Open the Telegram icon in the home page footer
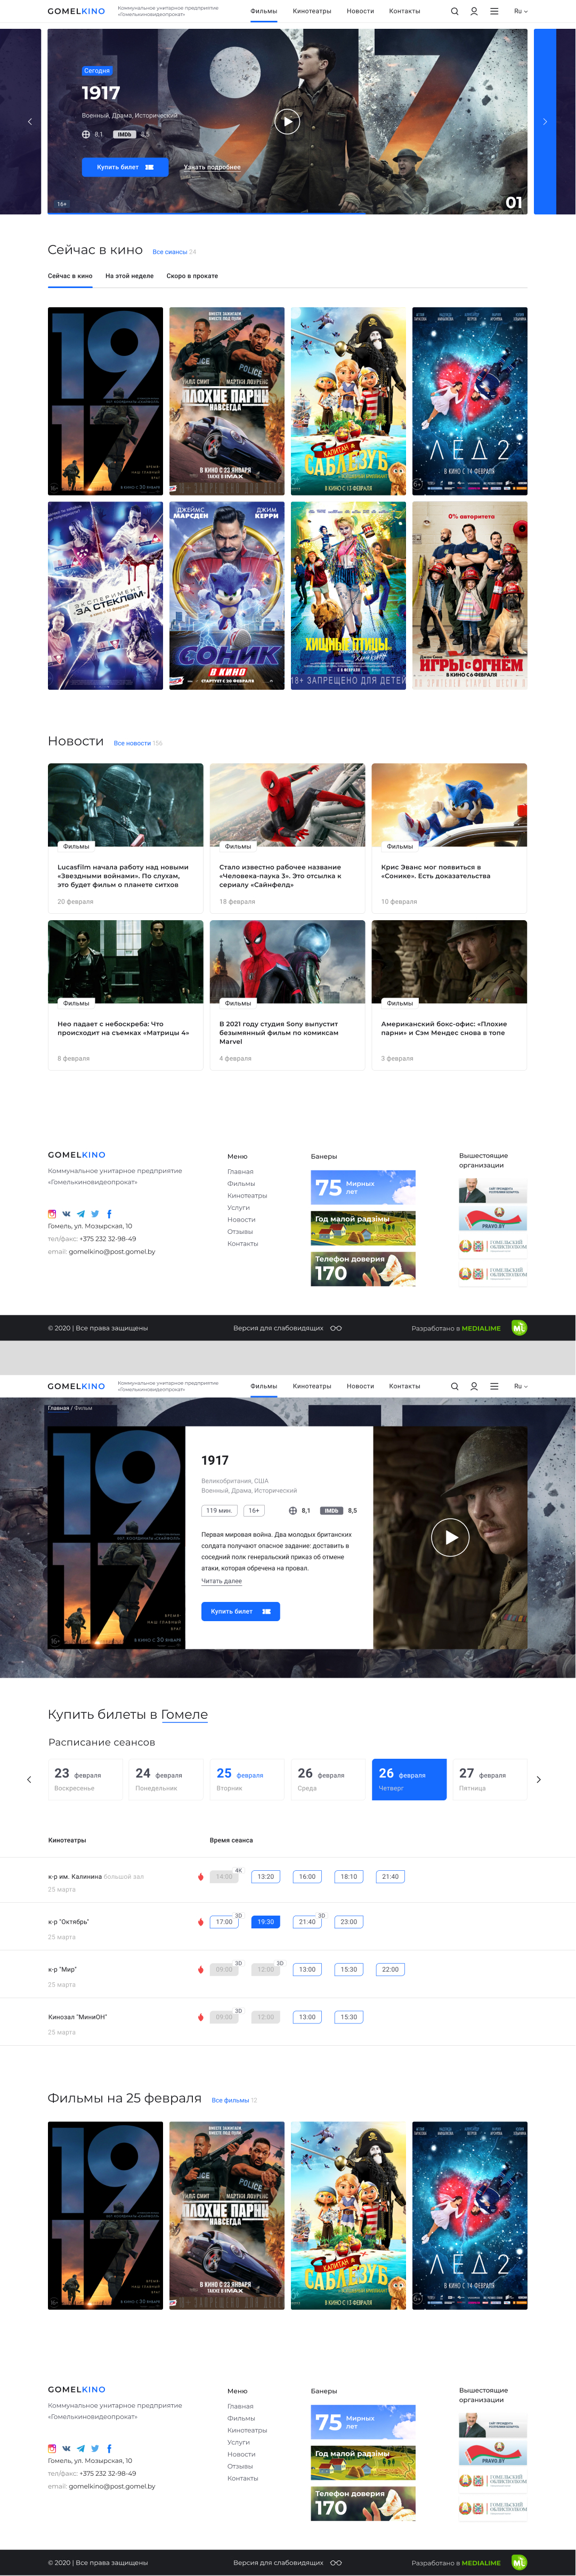This screenshot has width=576, height=2576. click(x=81, y=1214)
